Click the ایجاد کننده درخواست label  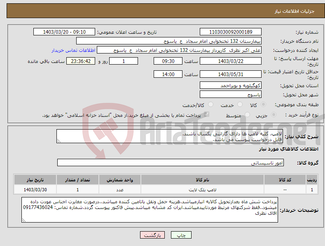(296, 50)
